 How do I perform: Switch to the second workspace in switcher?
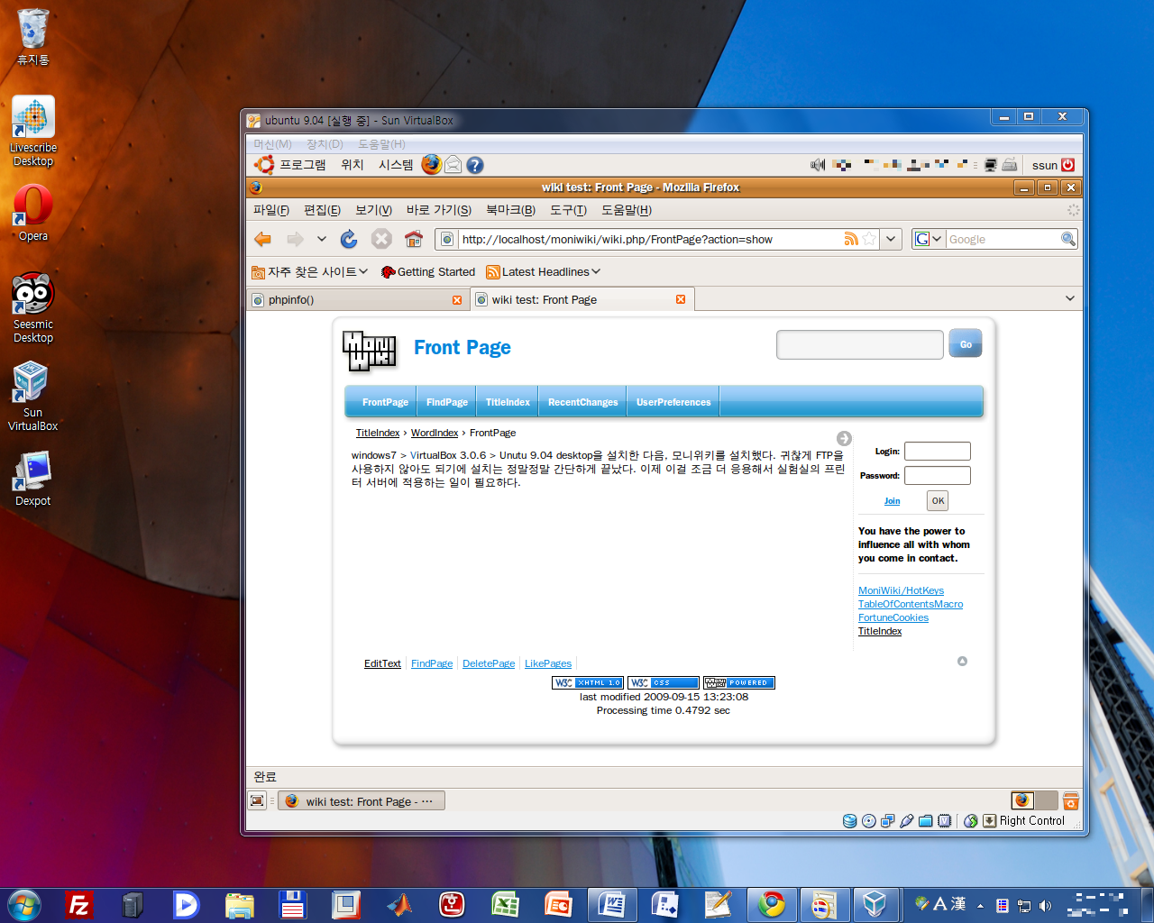[x=1046, y=800]
